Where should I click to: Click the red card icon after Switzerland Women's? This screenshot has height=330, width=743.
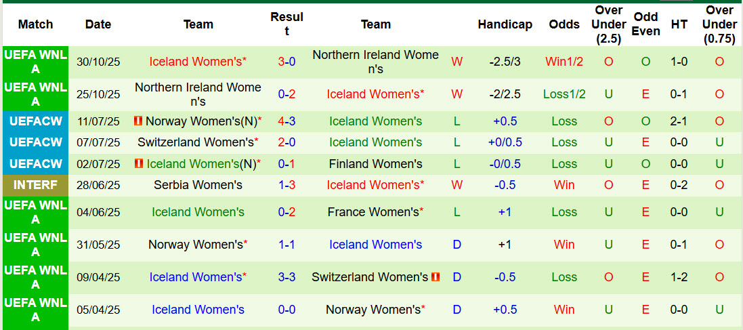tap(436, 276)
